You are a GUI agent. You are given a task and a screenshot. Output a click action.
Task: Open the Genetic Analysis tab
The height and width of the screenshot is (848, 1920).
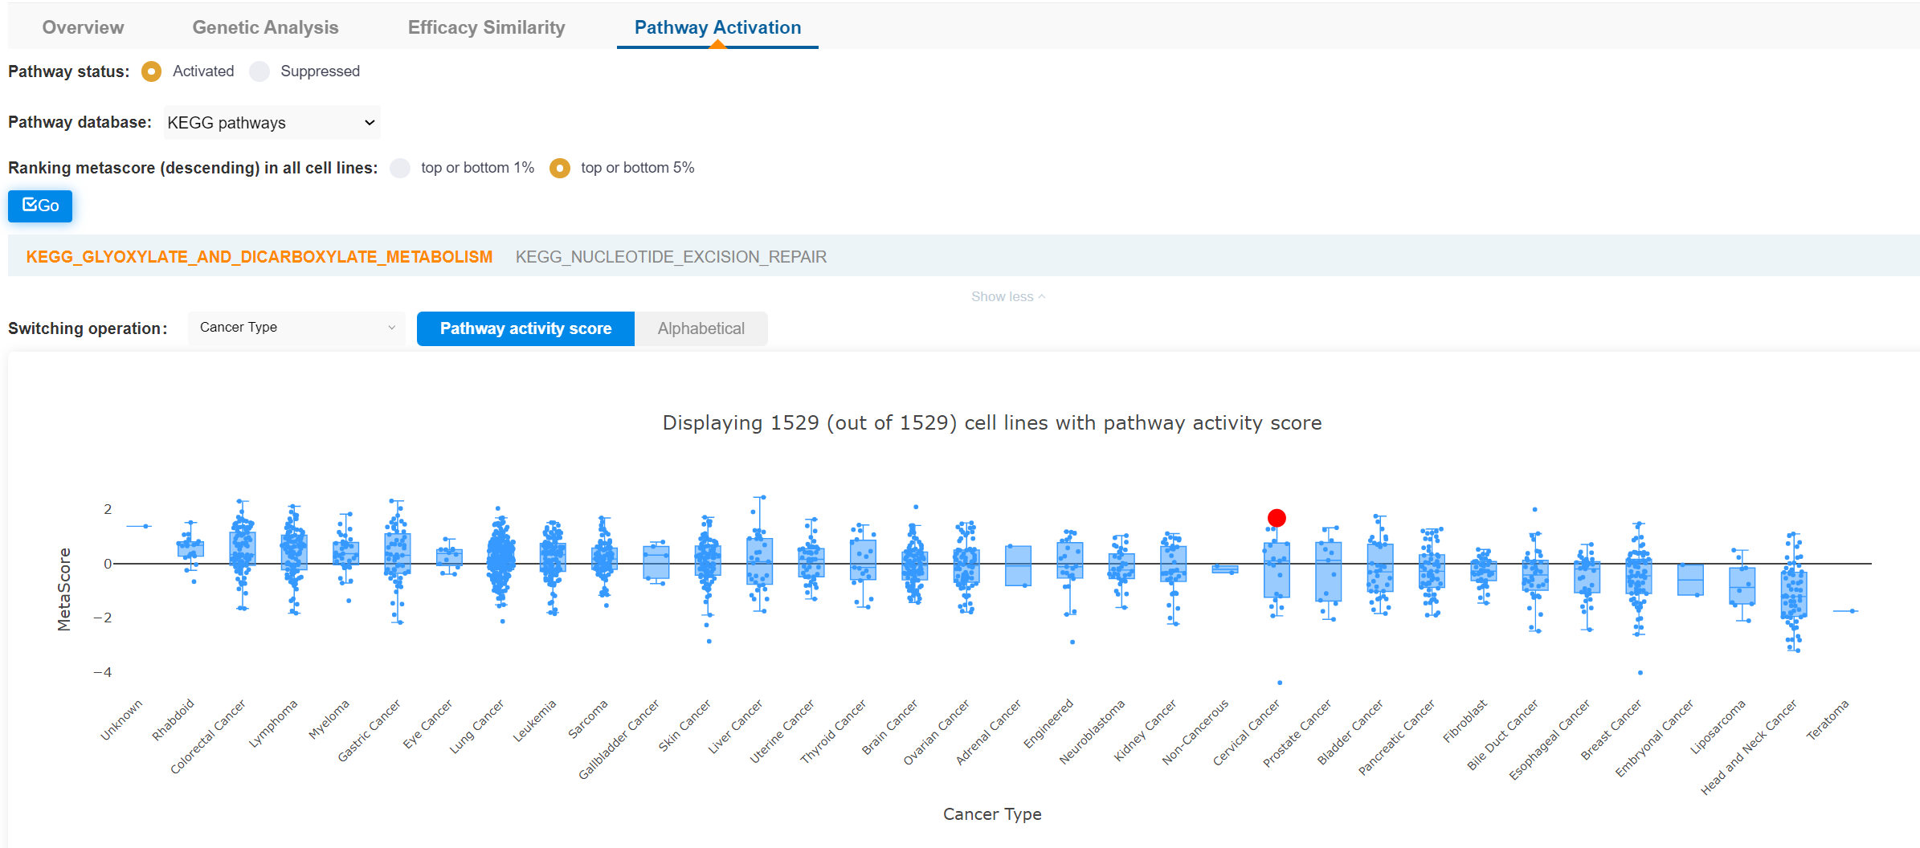pos(265,27)
